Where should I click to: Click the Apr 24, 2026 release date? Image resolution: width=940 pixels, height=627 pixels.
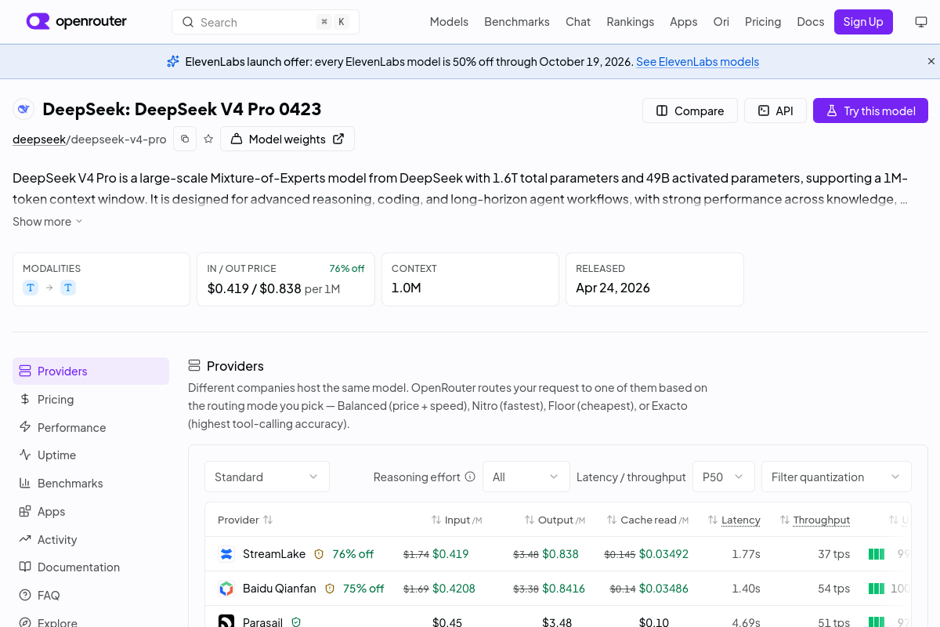click(613, 288)
